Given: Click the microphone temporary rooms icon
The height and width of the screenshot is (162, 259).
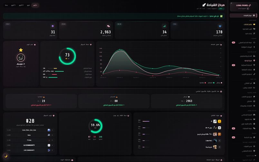Looking at the screenshot, I should point(254,47).
